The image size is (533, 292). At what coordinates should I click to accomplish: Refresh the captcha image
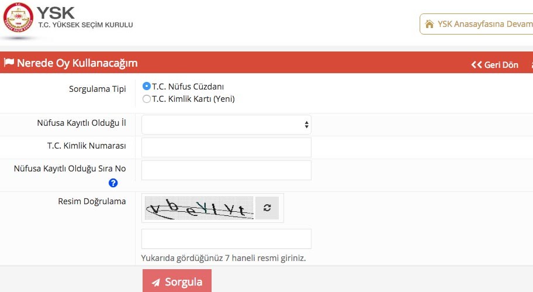(267, 208)
